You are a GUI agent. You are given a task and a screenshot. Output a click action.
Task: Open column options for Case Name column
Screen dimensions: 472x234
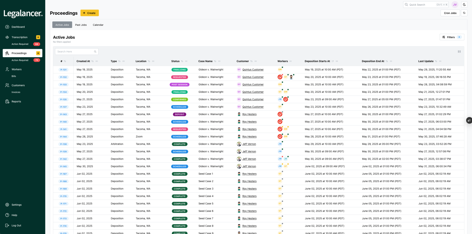[x=219, y=61]
